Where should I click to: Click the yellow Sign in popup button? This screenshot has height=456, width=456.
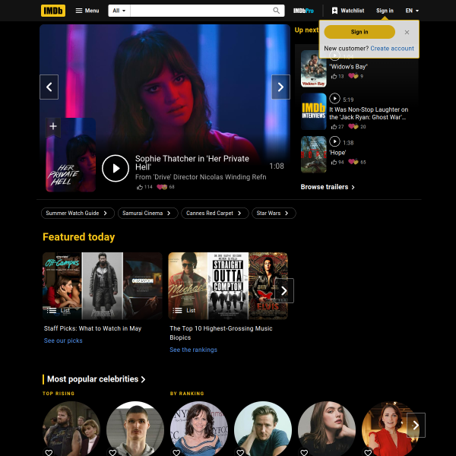359,32
